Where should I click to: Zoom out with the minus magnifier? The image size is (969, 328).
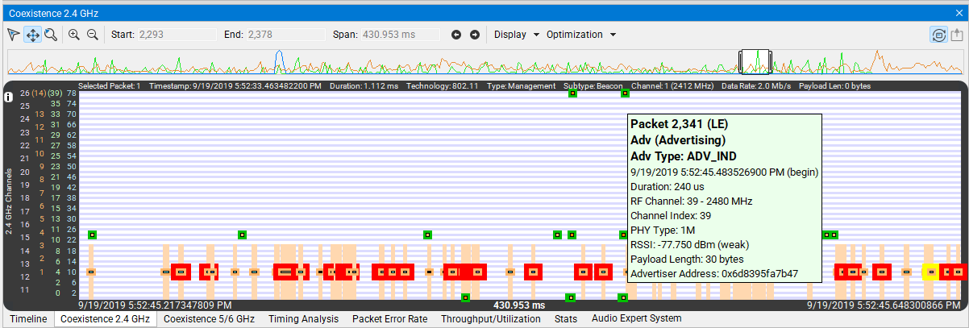(x=93, y=35)
